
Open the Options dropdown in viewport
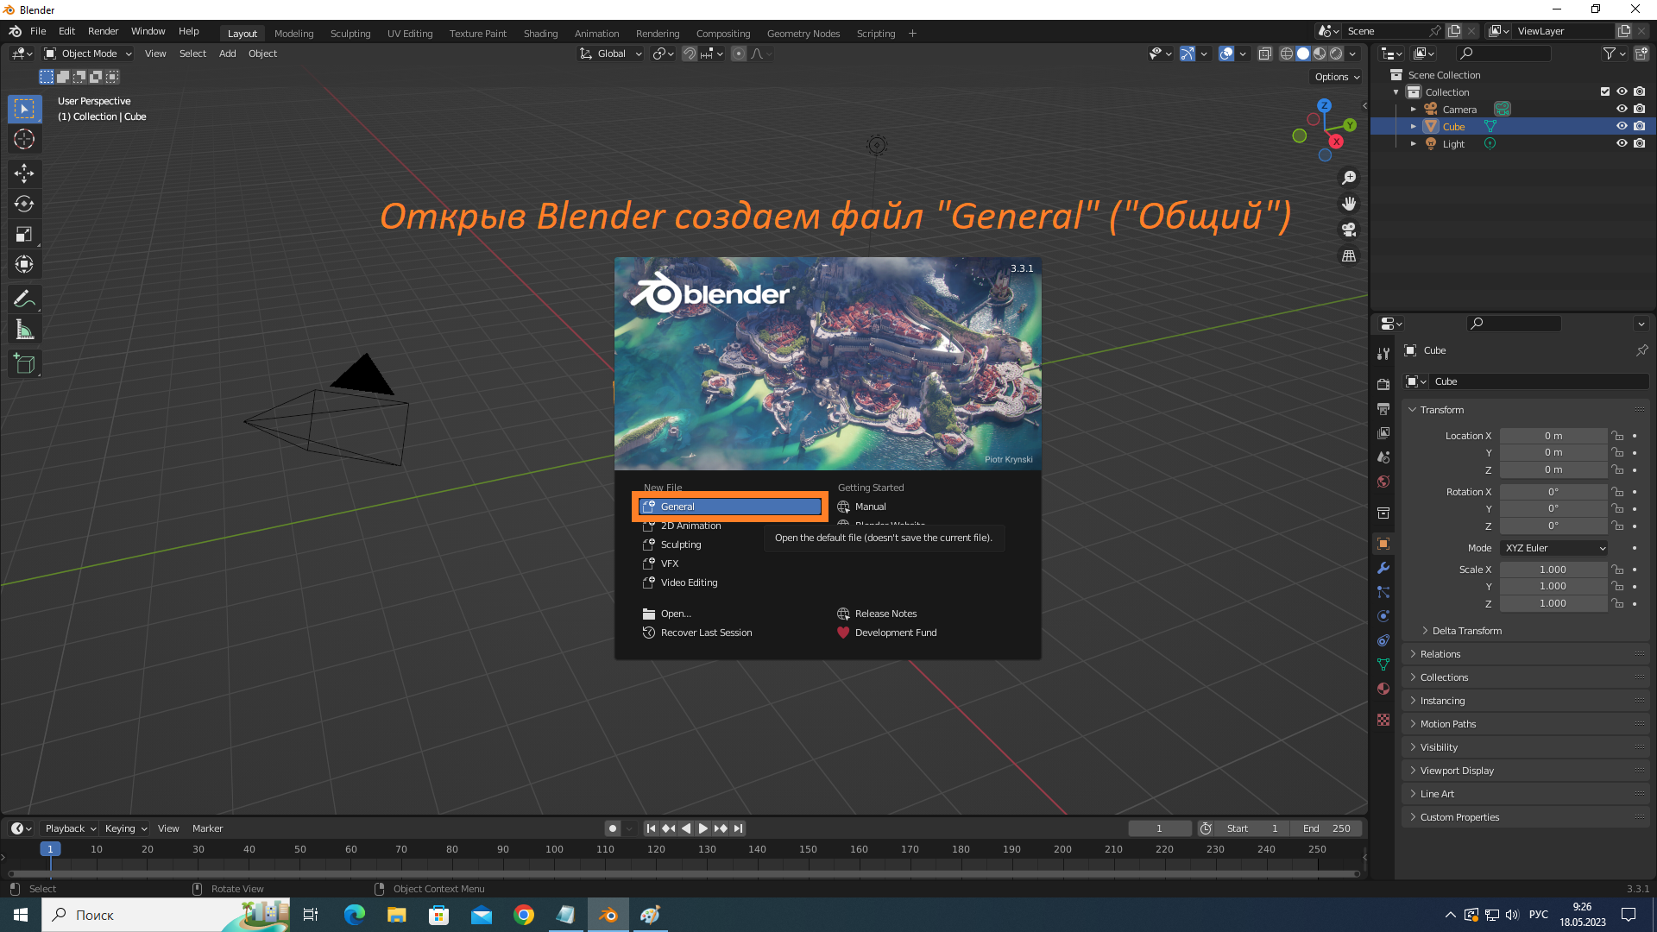pyautogui.click(x=1336, y=77)
